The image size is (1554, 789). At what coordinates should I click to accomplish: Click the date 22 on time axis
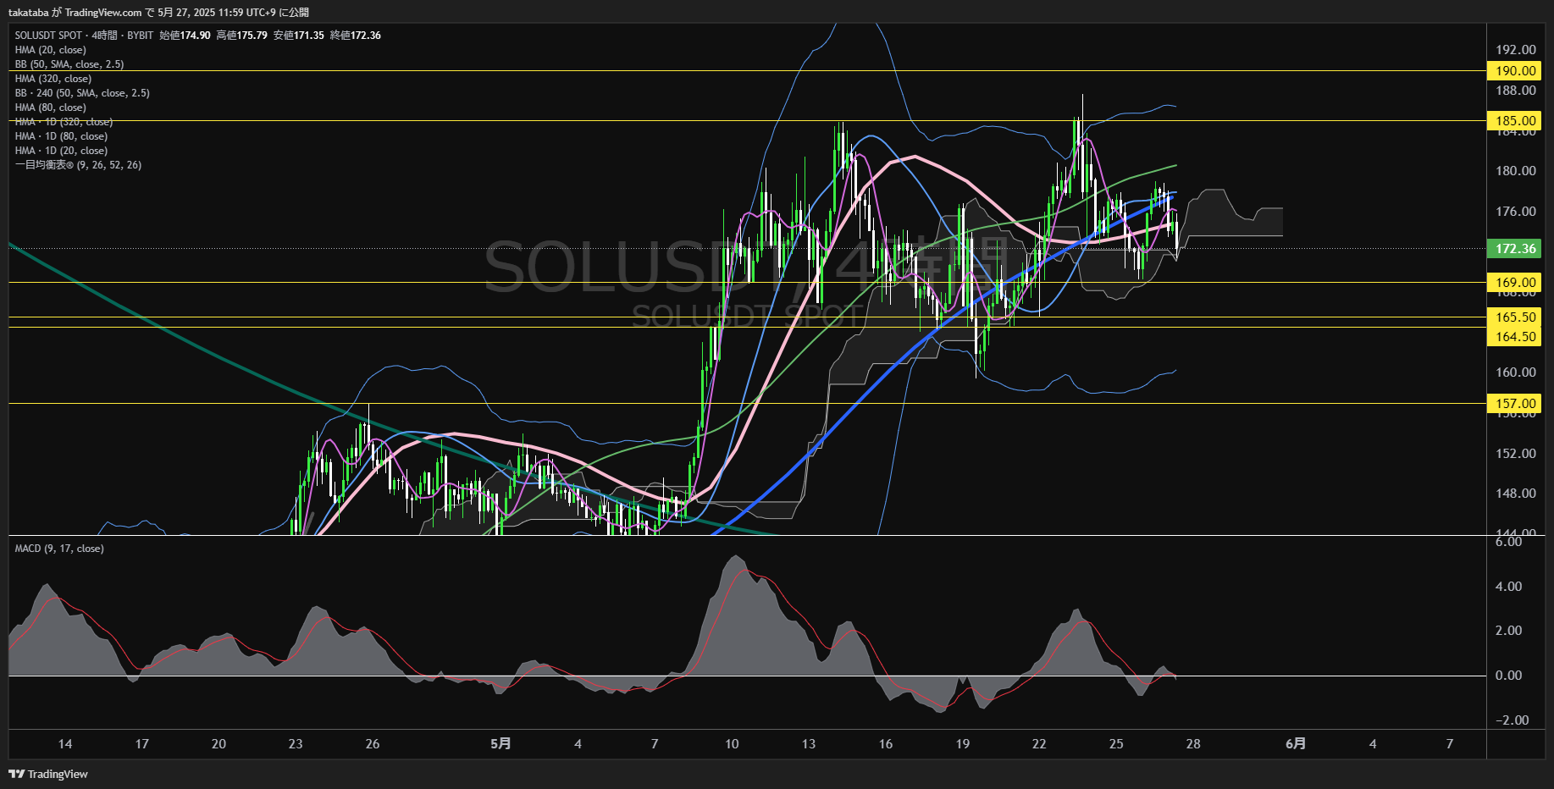tap(1039, 744)
